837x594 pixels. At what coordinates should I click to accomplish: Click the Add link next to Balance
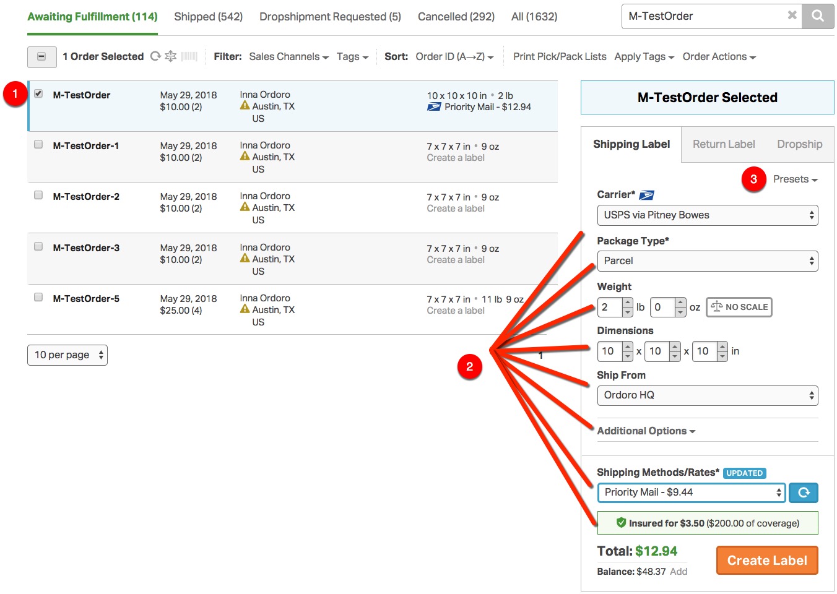(679, 572)
